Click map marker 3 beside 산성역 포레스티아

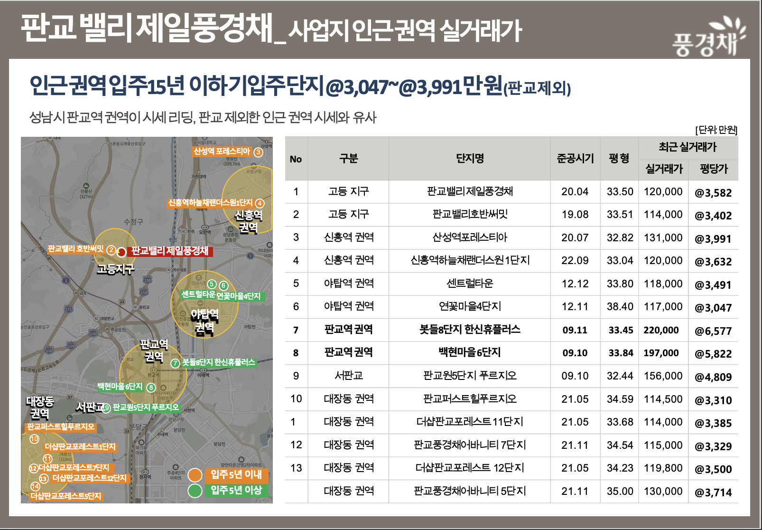258,152
